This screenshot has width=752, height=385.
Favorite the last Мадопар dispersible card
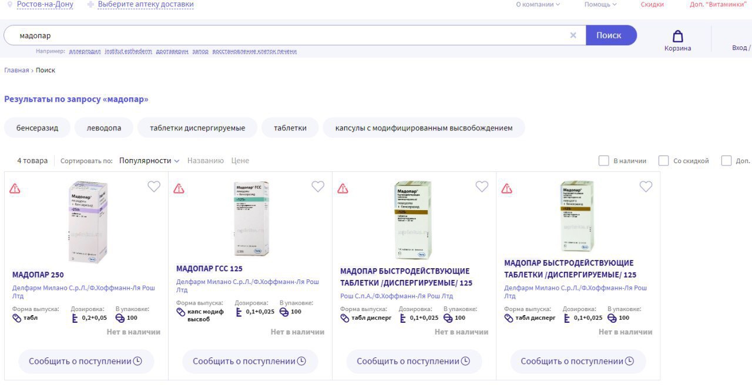coord(646,187)
